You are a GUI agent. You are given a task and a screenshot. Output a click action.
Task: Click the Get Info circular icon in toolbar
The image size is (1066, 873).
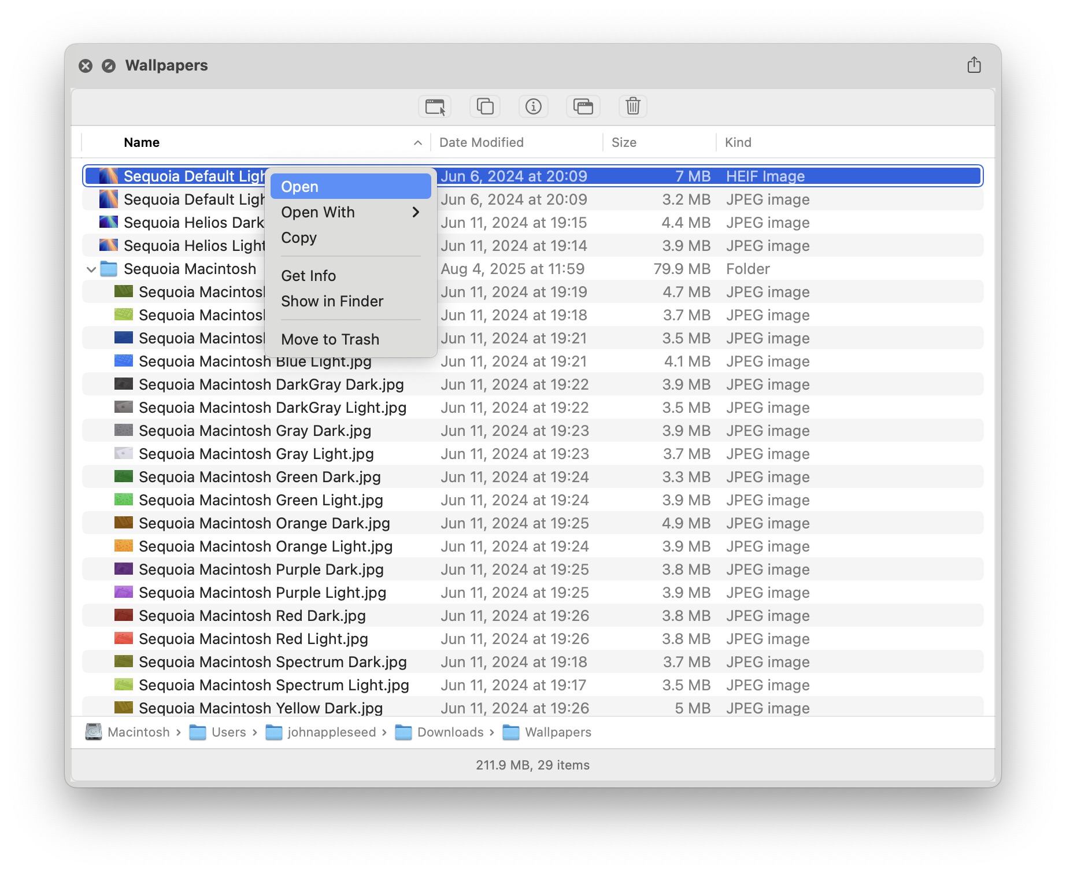533,106
